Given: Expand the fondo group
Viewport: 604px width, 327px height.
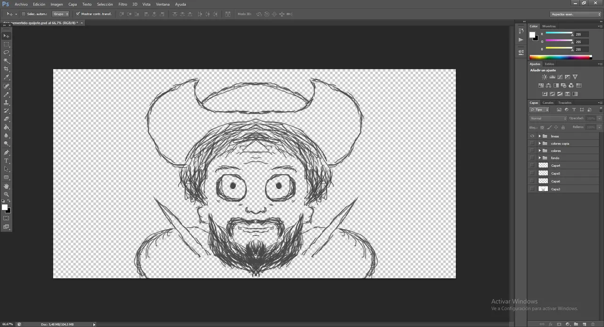Looking at the screenshot, I should [x=539, y=158].
